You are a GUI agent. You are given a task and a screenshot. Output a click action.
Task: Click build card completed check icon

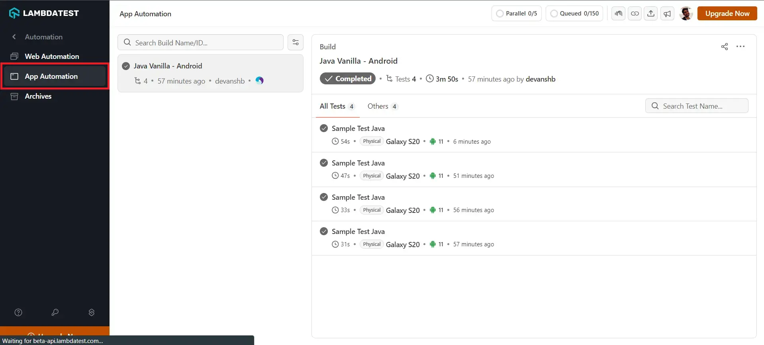[126, 66]
